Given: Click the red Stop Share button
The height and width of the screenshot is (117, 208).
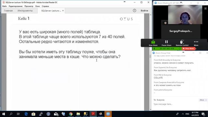Looking at the screenshot, I should coord(188,48).
